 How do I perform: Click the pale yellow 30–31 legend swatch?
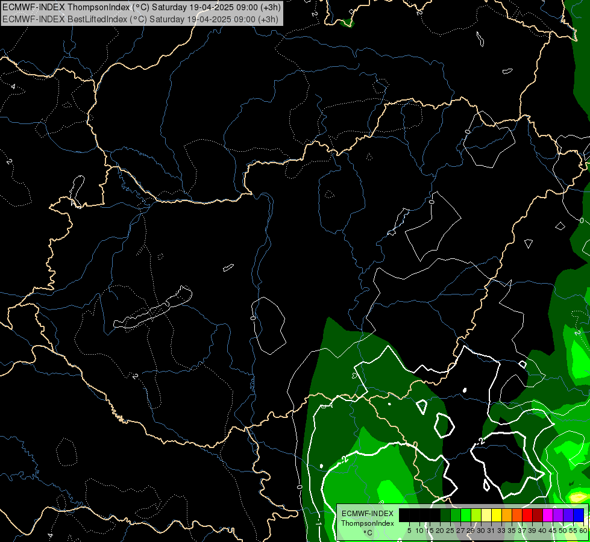pos(486,516)
